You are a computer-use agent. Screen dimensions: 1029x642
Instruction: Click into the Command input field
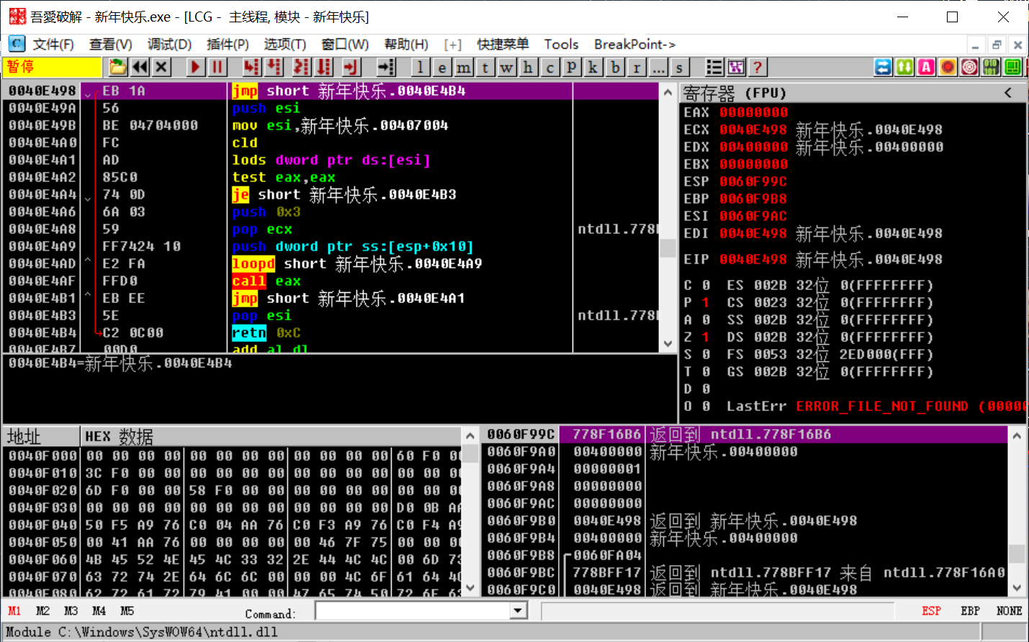pyautogui.click(x=413, y=611)
